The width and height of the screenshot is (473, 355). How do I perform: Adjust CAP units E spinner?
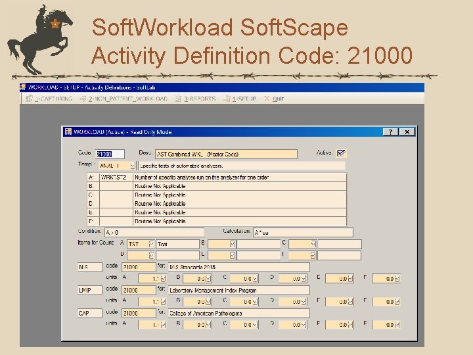point(350,325)
